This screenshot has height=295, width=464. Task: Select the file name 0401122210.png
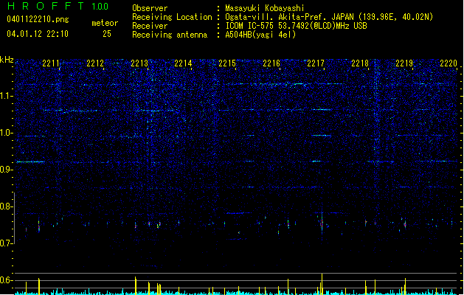click(38, 19)
